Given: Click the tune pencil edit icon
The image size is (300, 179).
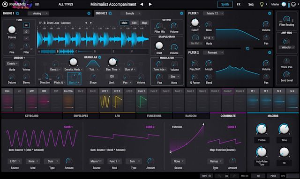Looking at the screenshot, I should click(26, 38).
